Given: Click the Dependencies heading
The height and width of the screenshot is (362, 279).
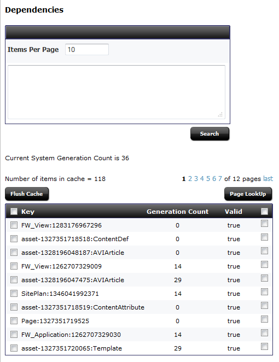Looking at the screenshot, I should (x=34, y=10).
